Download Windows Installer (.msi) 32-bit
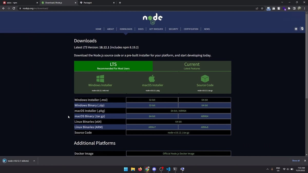The width and height of the screenshot is (308, 173). (x=152, y=100)
